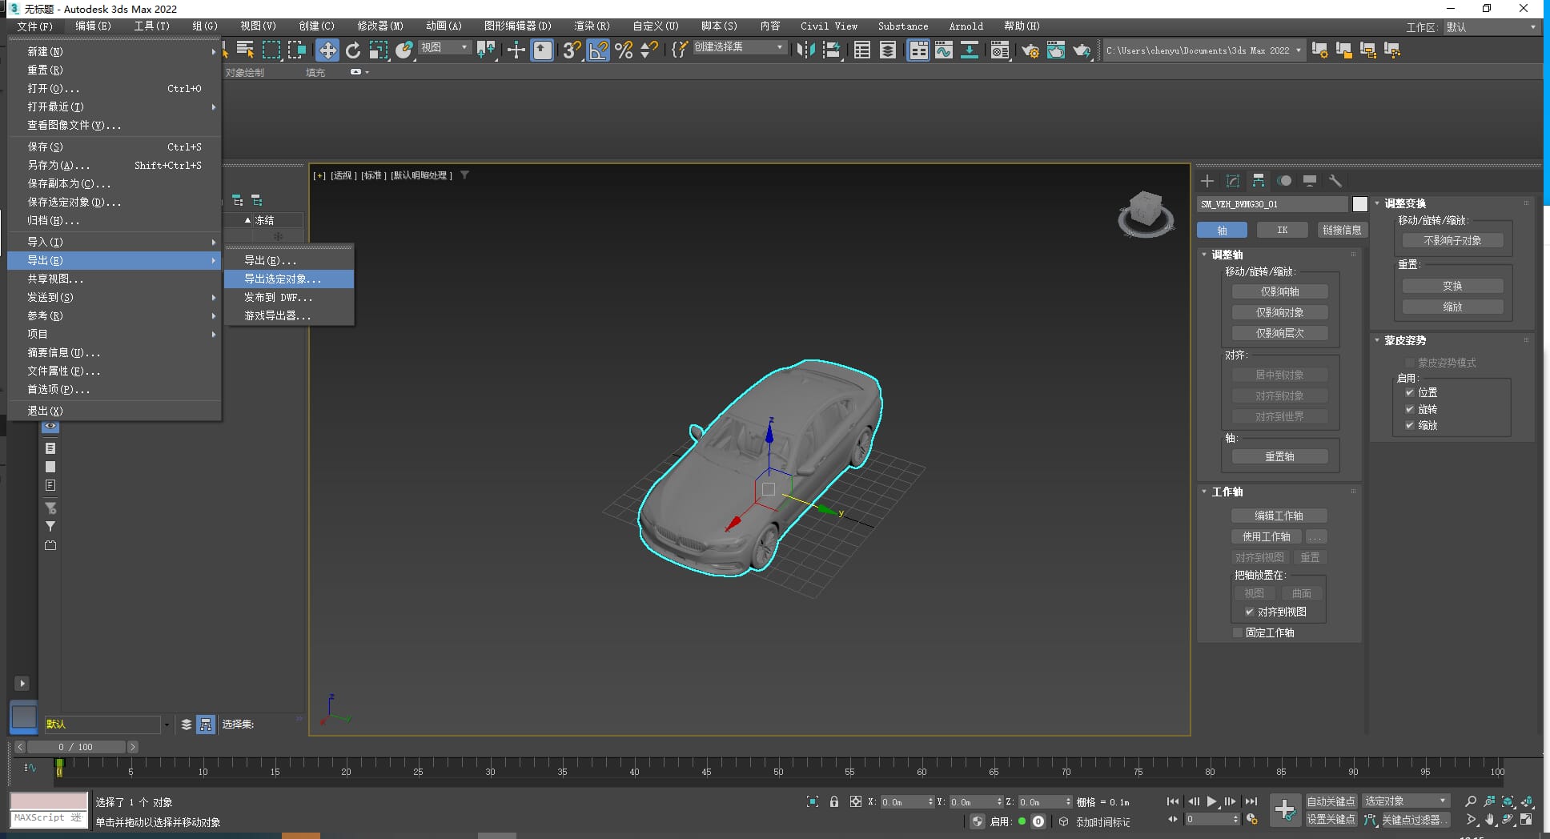Click the ViewCube in the viewport
1550x839 pixels.
(1146, 214)
